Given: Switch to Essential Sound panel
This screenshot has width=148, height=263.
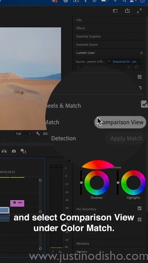Looking at the screenshot, I should tap(87, 45).
